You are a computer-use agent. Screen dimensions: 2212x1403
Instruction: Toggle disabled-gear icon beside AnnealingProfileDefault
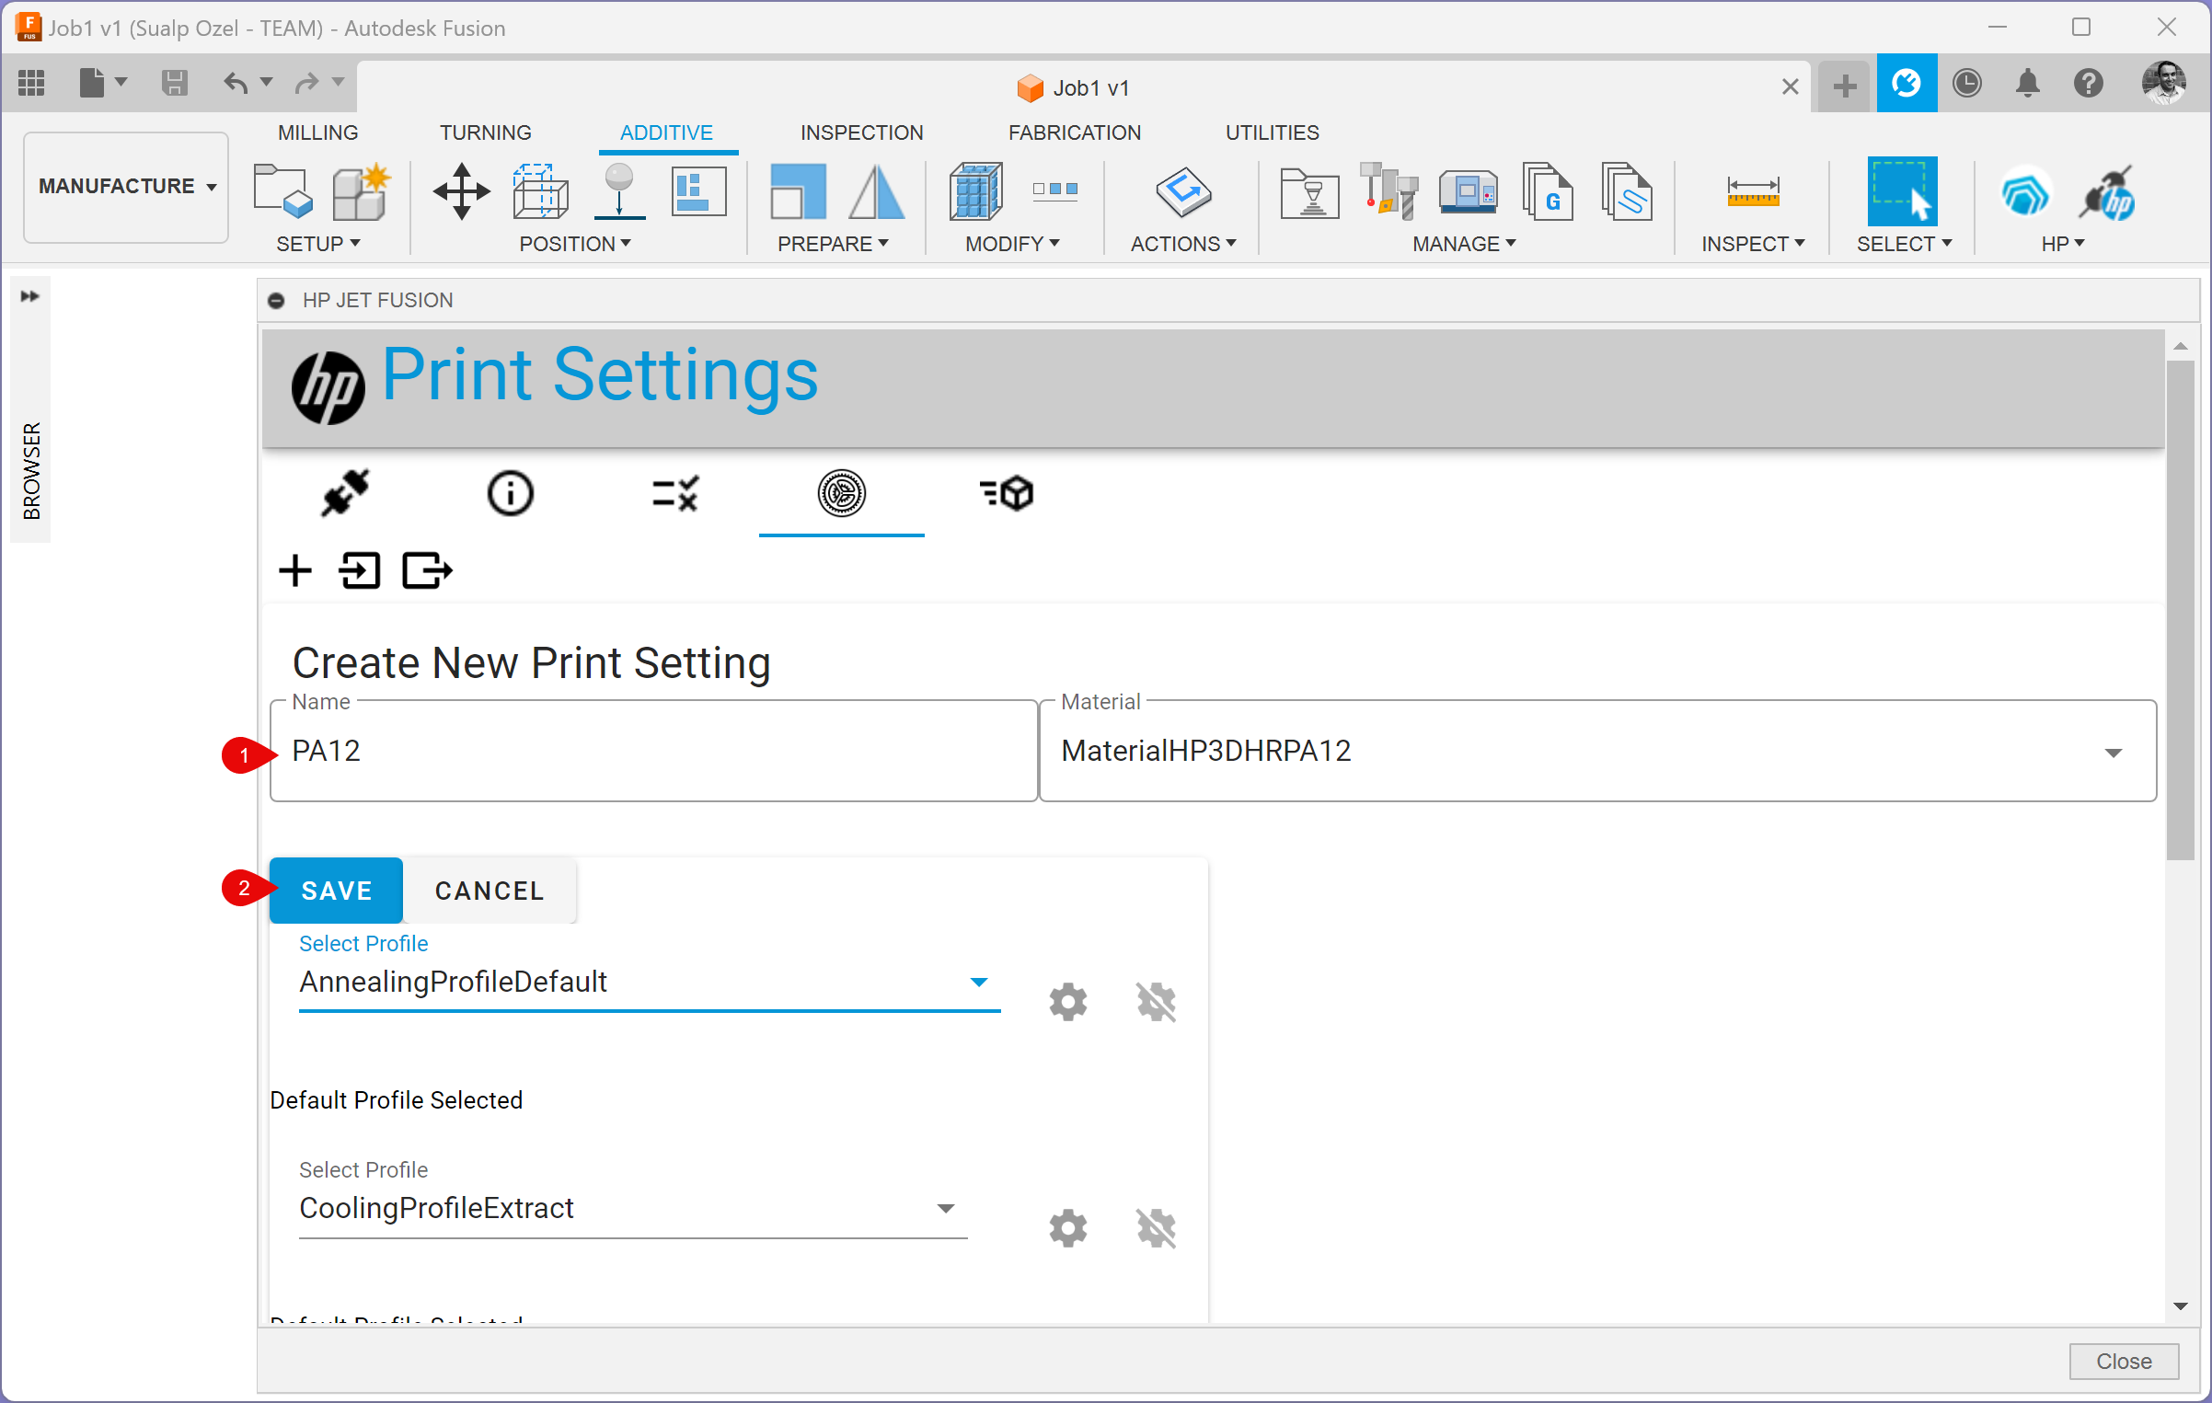click(1156, 1001)
